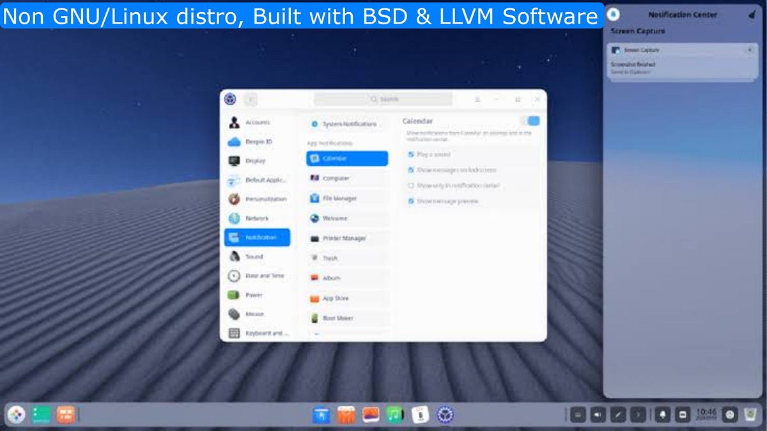Viewport: 767px width, 431px height.
Task: Select Printer Manager in app notifications list
Action: [345, 238]
